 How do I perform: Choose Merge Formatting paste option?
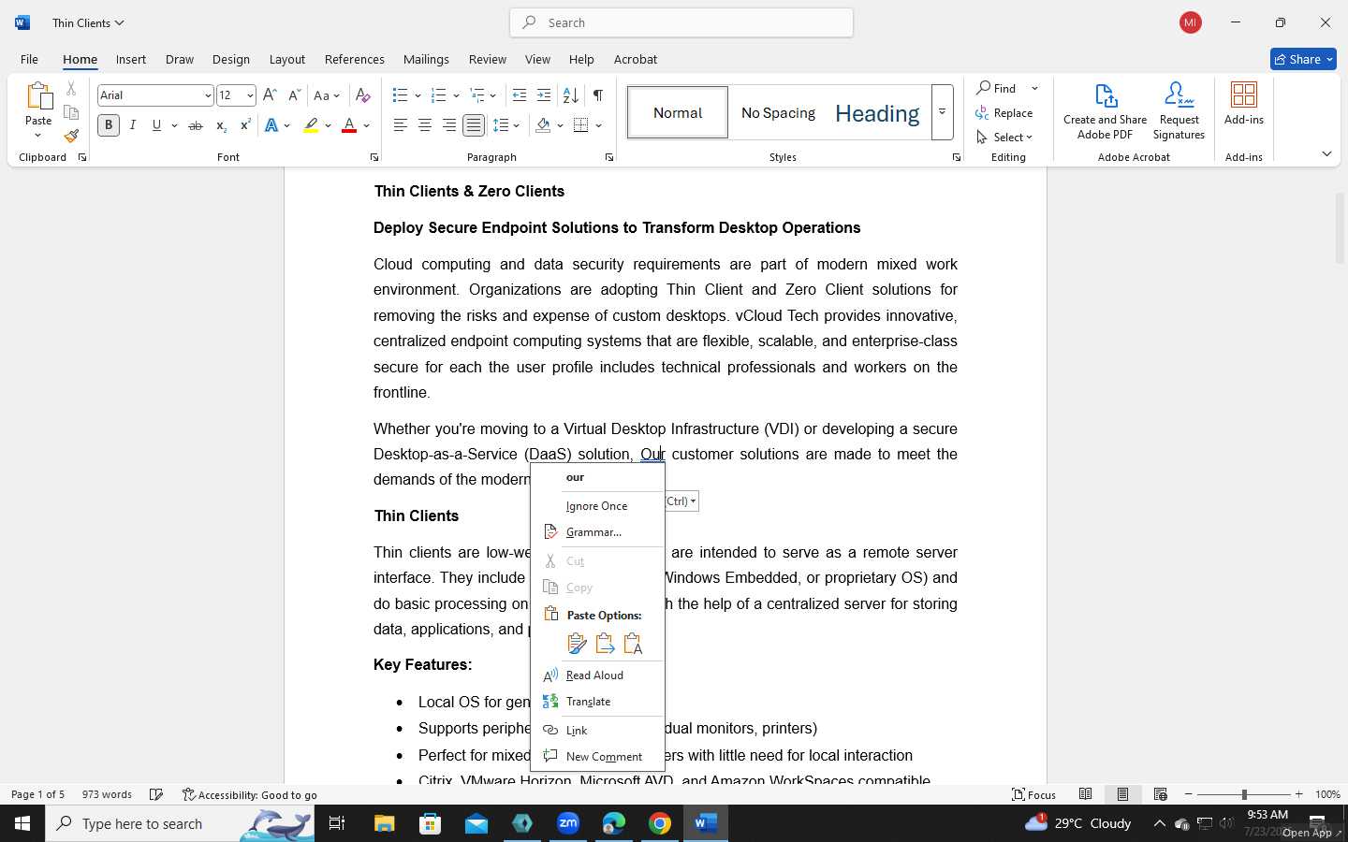pyautogui.click(x=605, y=644)
